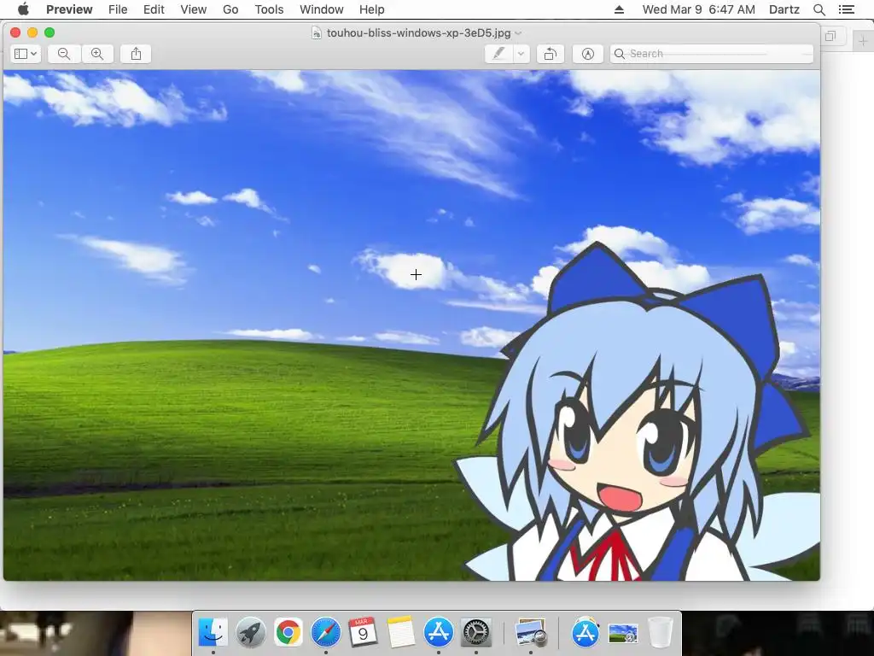Viewport: 874px width, 656px height.
Task: Open Safari from the Dock
Action: pos(325,632)
